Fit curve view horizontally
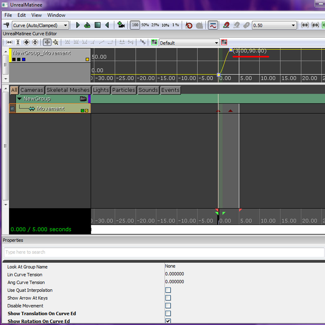 [x=9, y=42]
